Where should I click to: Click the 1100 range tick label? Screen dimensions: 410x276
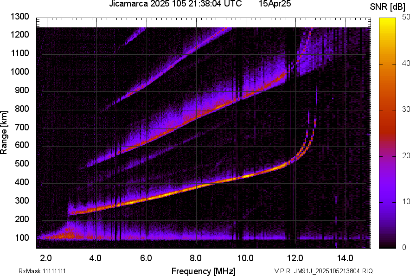[19, 53]
